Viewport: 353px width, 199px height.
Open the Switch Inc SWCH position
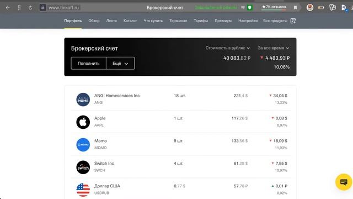pyautogui.click(x=181, y=167)
